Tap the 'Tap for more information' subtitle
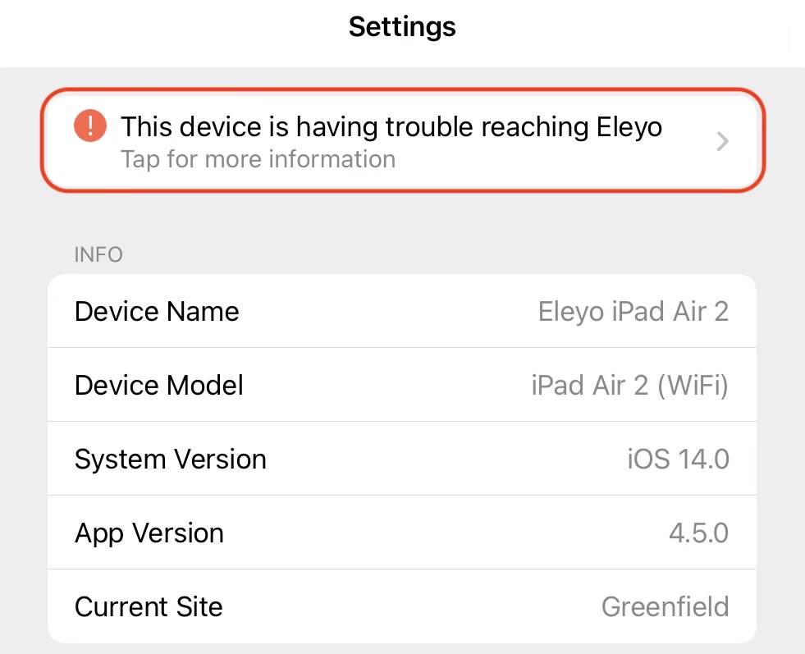 (x=258, y=158)
